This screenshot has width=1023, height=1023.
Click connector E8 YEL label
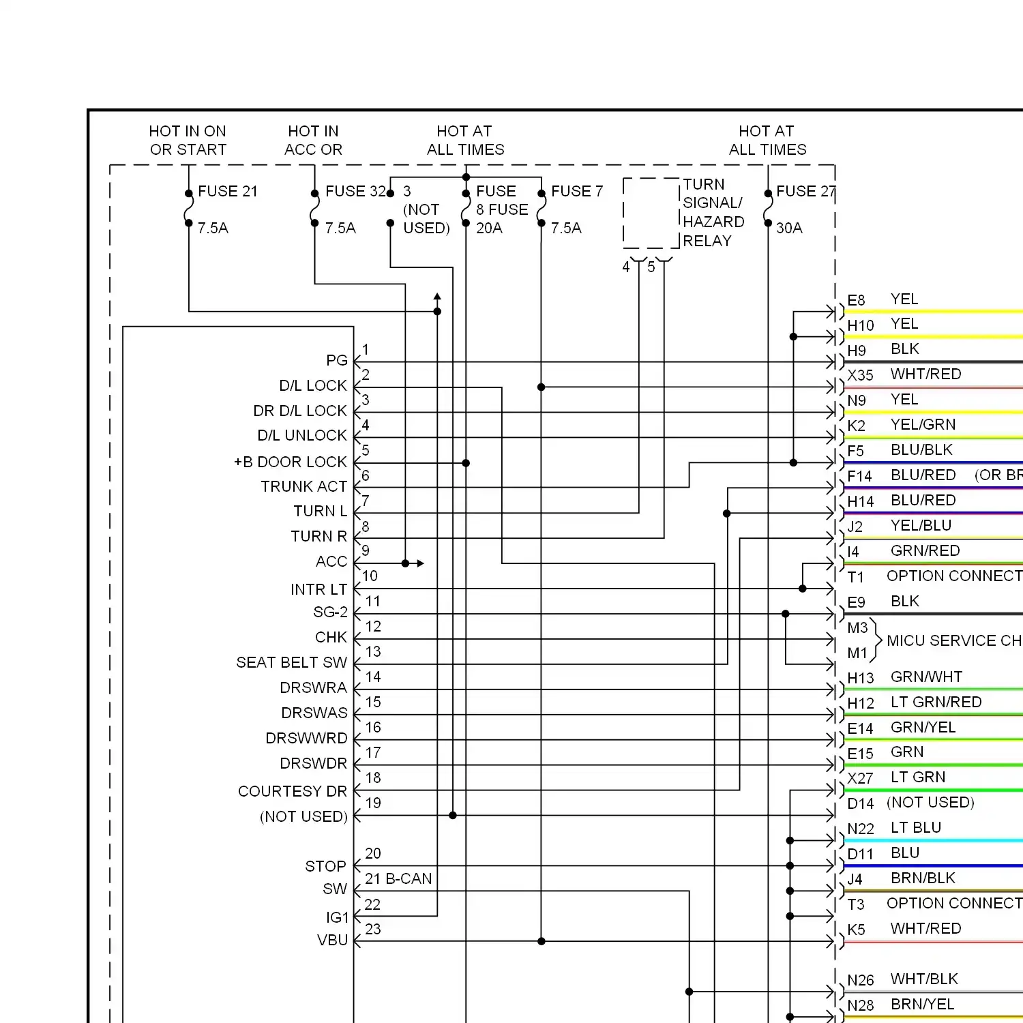pyautogui.click(x=883, y=300)
